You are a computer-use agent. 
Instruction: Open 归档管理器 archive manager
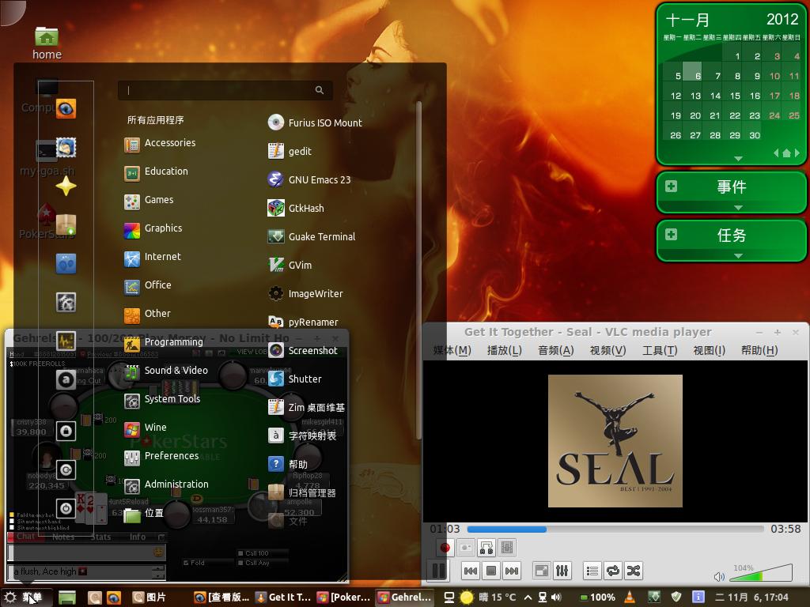(x=302, y=492)
